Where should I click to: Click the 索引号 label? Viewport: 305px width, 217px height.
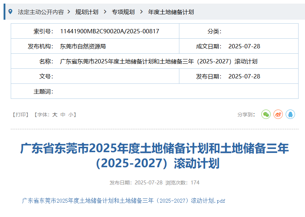pos(43,31)
